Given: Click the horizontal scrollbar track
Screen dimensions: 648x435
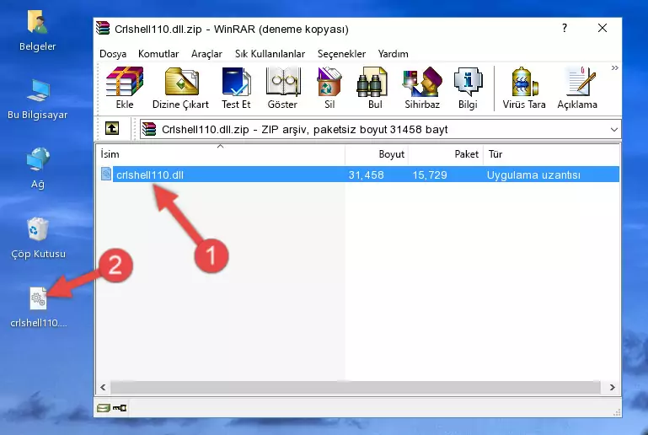Looking at the screenshot, I should (x=356, y=388).
